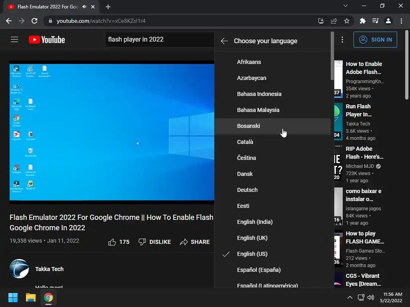Switch language to Čeština
410x307 pixels.
pyautogui.click(x=272, y=158)
